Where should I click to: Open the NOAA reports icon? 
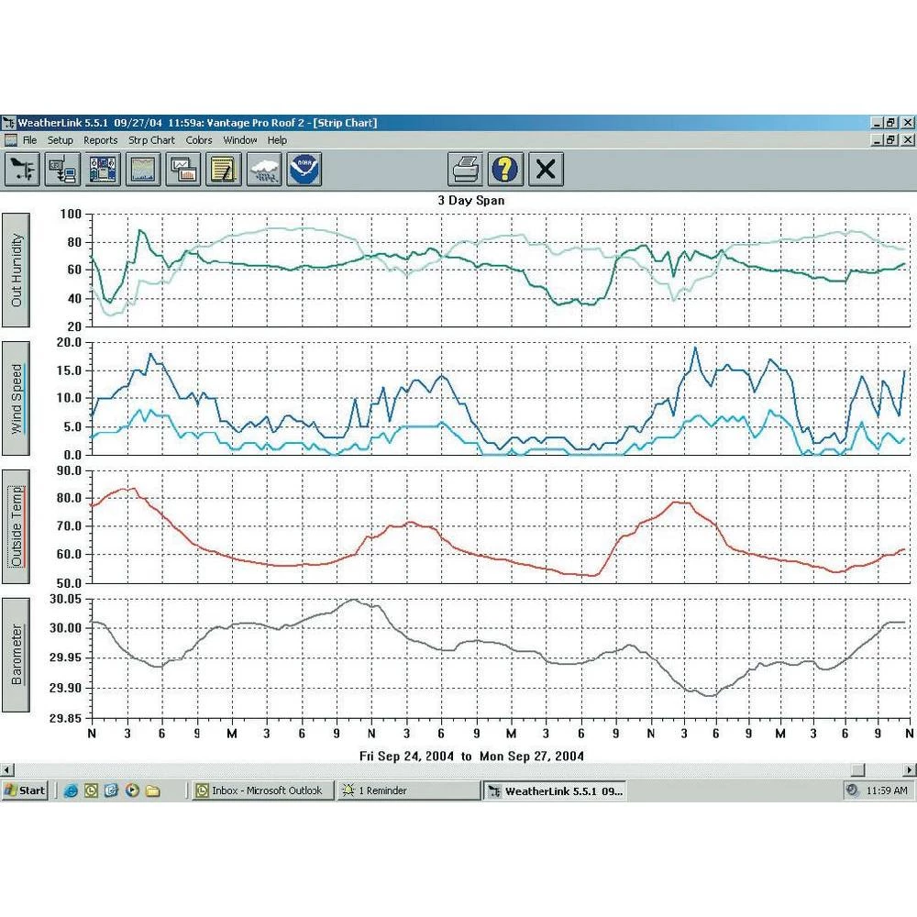(304, 169)
